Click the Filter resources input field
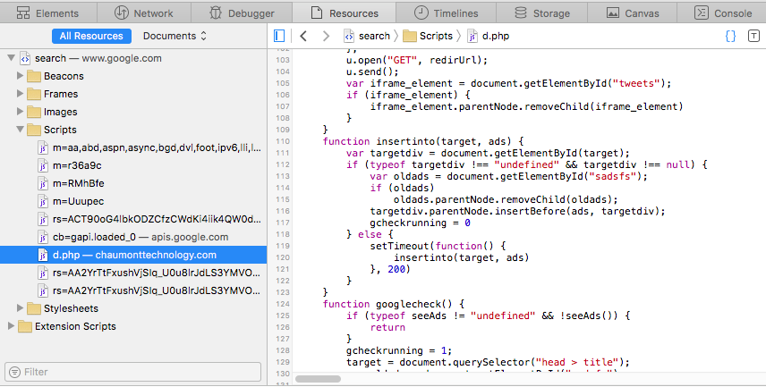Image resolution: width=766 pixels, height=387 pixels. click(x=134, y=371)
